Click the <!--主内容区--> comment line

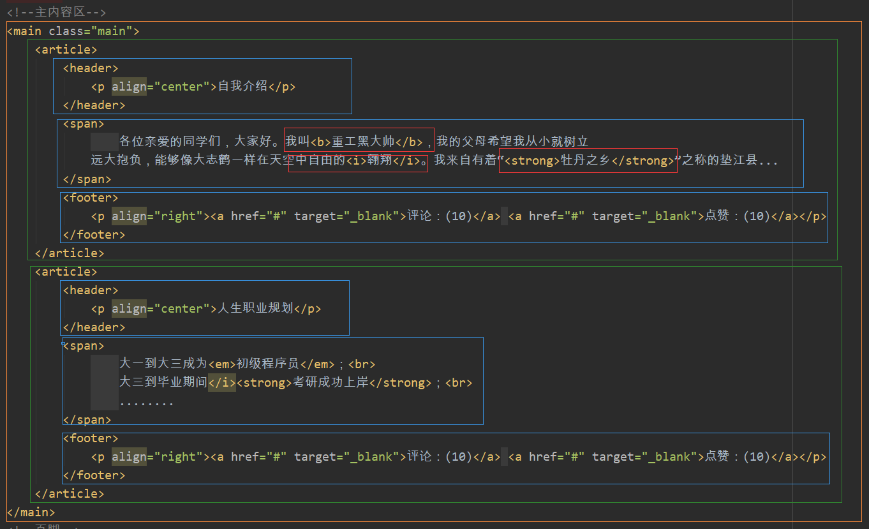click(x=56, y=11)
